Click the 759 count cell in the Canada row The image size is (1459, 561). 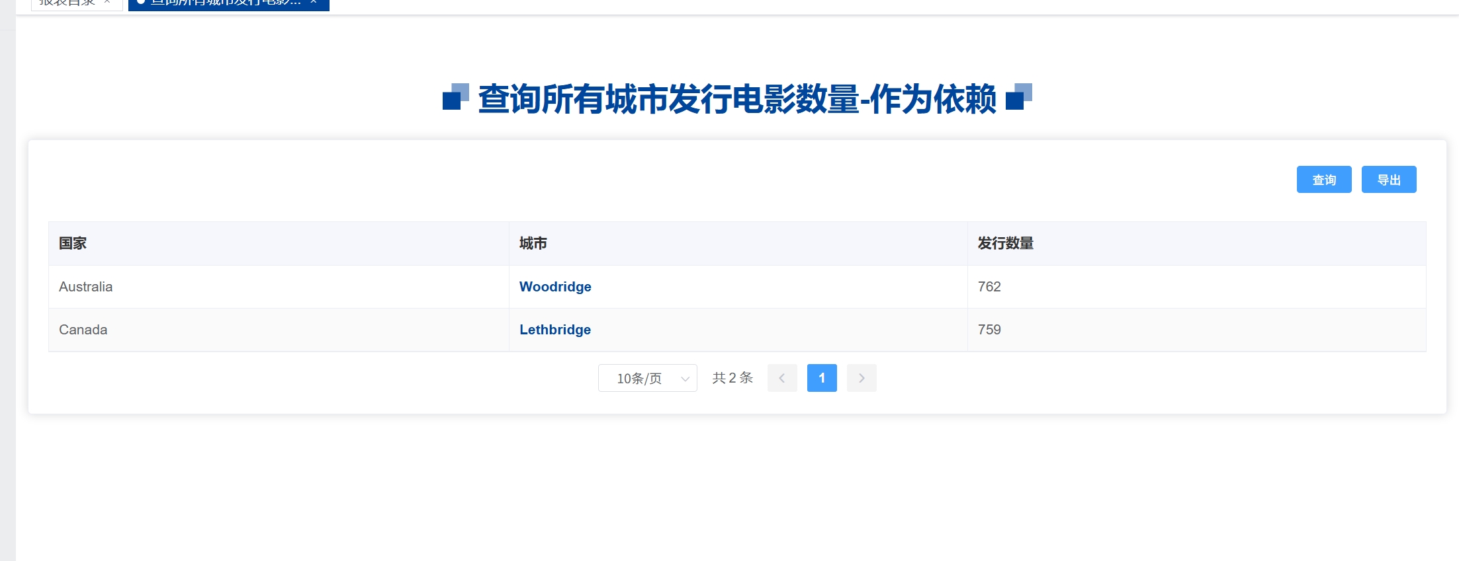pos(989,330)
